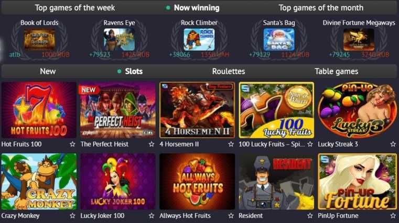Mark 4 Horsemen II as favorite via star
The height and width of the screenshot is (223, 399).
click(231, 144)
